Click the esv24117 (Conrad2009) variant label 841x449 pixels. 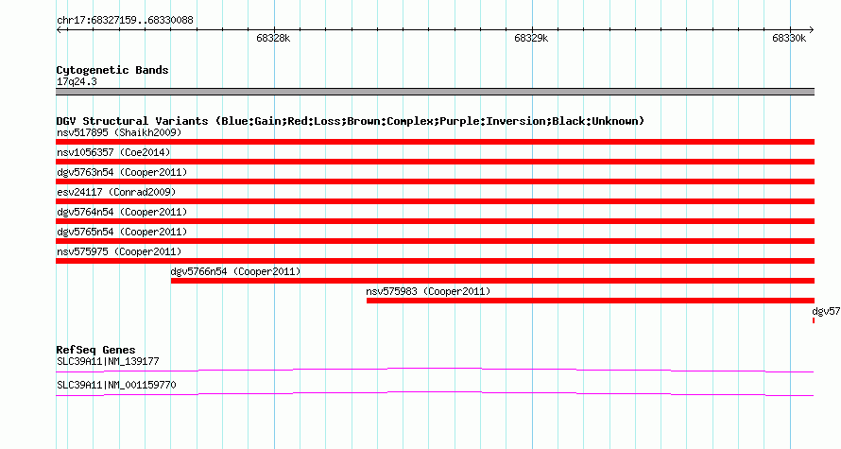pyautogui.click(x=116, y=192)
